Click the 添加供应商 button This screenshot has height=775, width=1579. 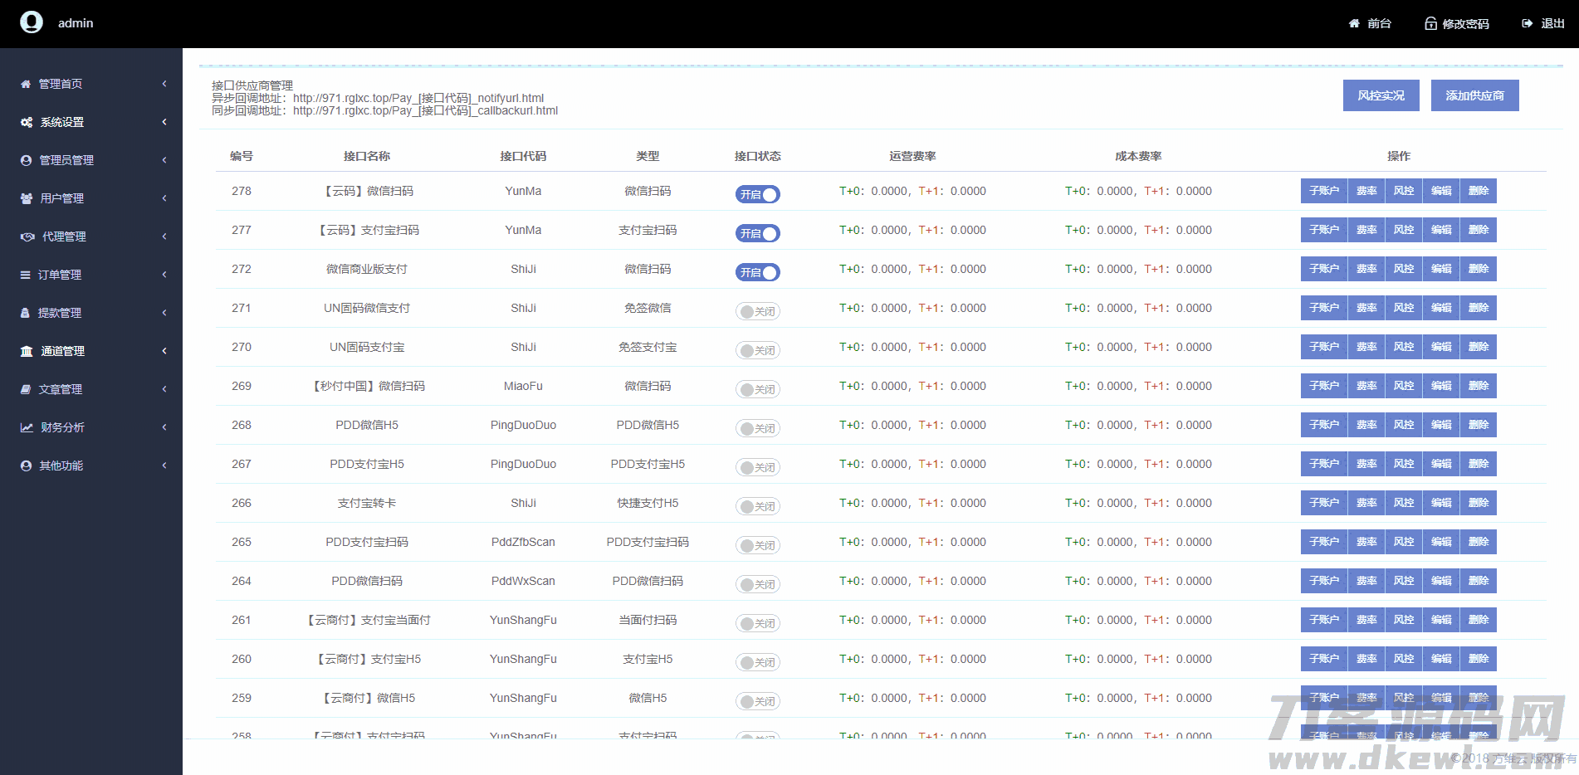click(1474, 95)
